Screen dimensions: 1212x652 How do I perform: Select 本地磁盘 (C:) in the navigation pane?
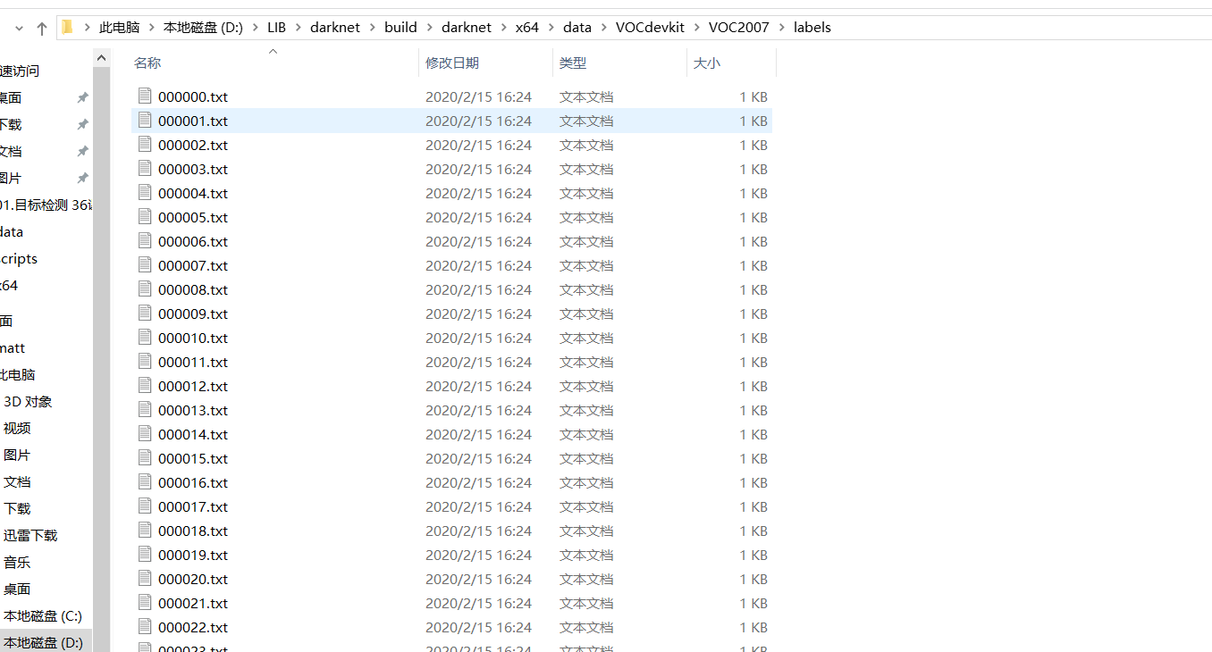click(42, 616)
